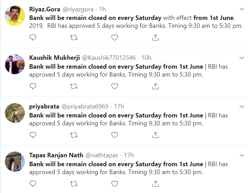
Task: Share Kaushik Mukherji's tweet
Action: coord(156,86)
